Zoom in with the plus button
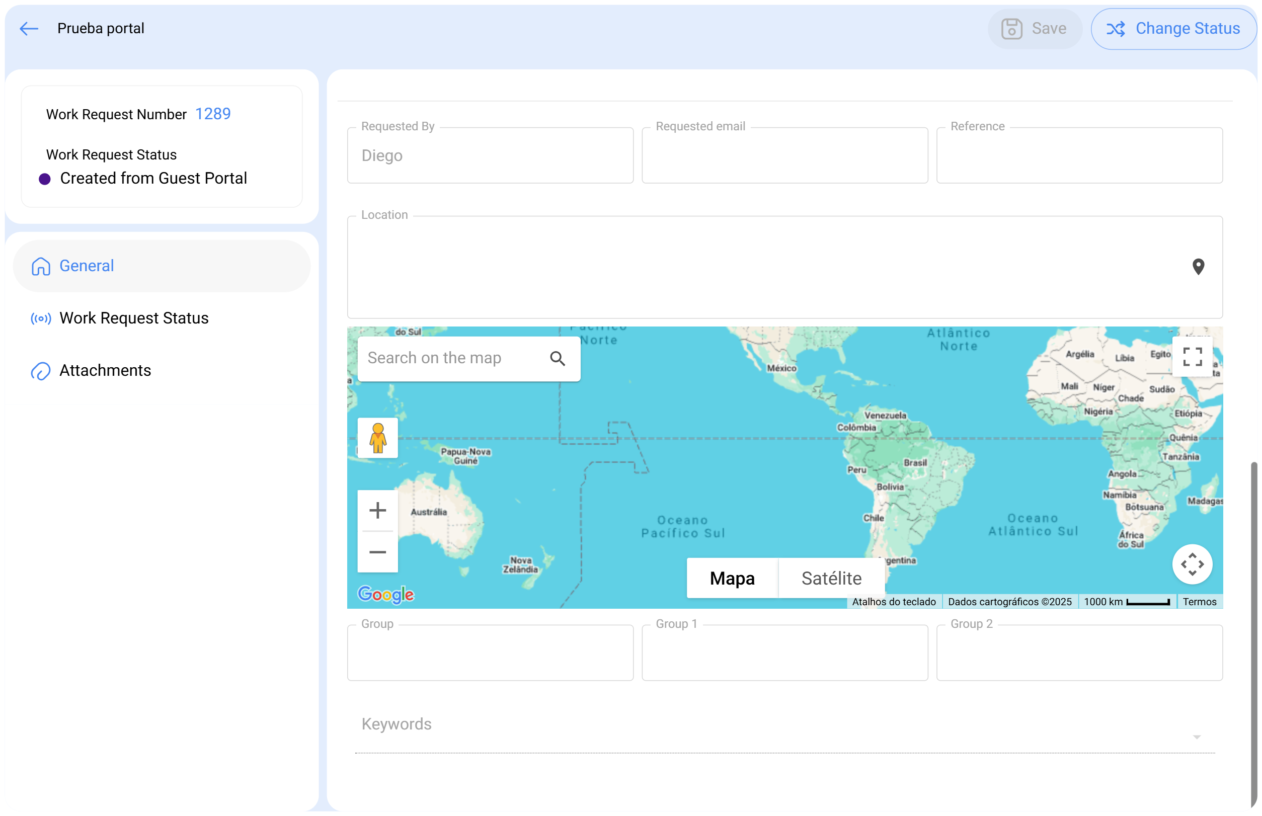 coord(377,510)
